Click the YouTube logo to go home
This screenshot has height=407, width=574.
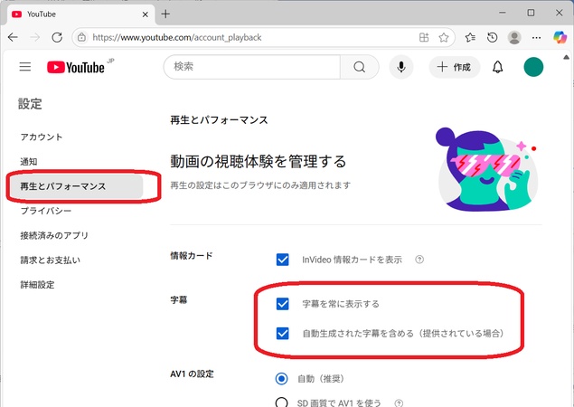[x=76, y=67]
